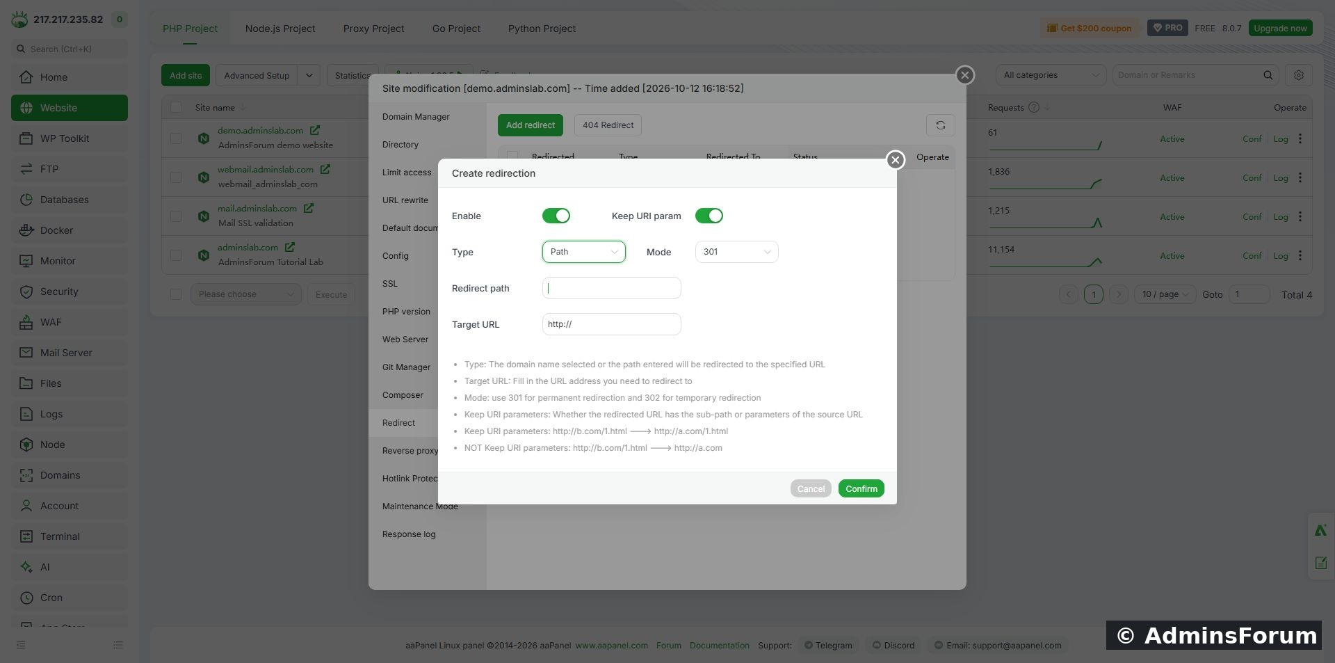1335x663 pixels.
Task: Switch to the Python Project tab
Action: coord(542,29)
